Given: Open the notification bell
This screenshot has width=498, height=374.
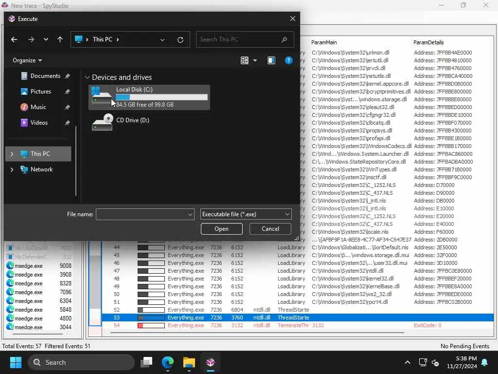Looking at the screenshot, I should pyautogui.click(x=485, y=362).
